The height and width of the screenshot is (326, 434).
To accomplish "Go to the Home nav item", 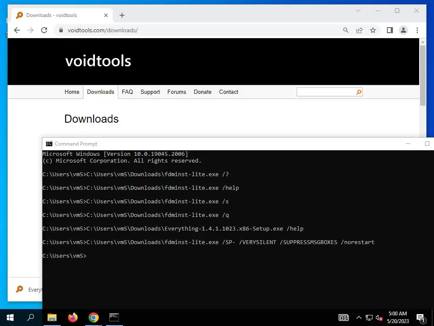I will tap(72, 92).
